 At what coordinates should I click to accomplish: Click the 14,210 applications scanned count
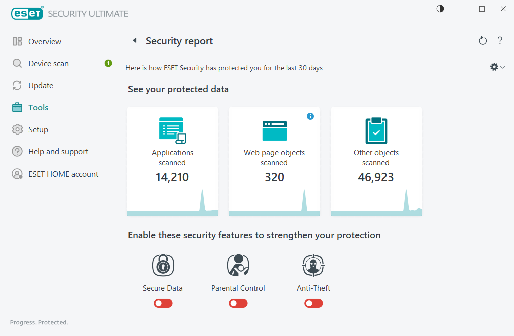pos(172,177)
